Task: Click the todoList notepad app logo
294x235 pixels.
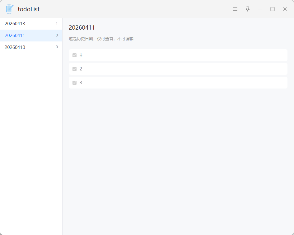Action: tap(10, 9)
